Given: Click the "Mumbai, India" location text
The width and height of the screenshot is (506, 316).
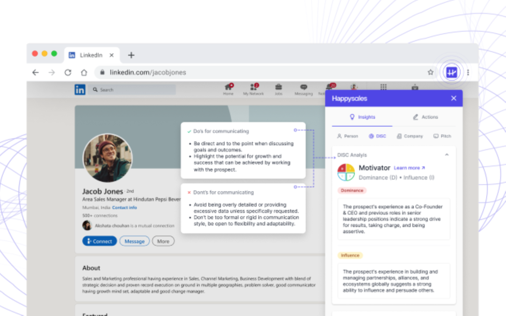Looking at the screenshot, I should point(96,207).
